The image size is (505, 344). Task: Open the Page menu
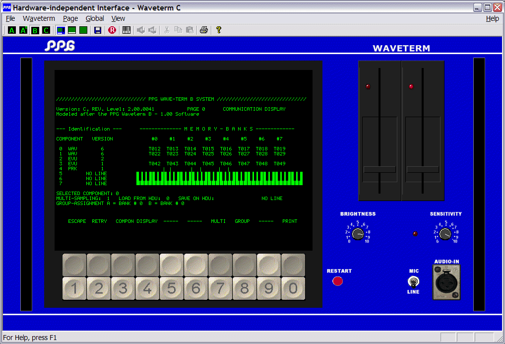[x=70, y=19]
